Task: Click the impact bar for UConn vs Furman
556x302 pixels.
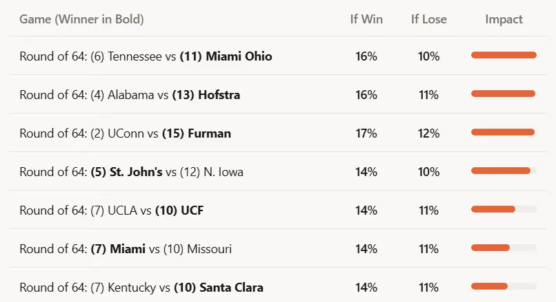Action: point(504,132)
